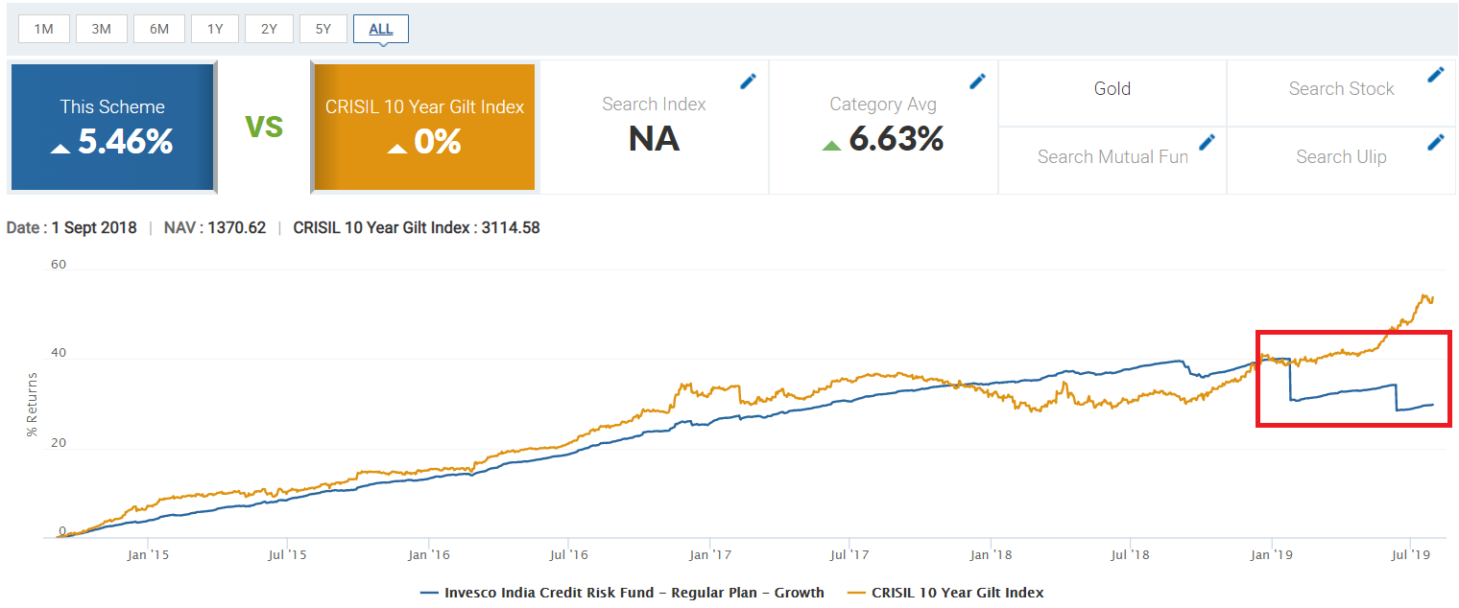Click the This Scheme 5.46% card
Viewport: 1459px width, 608px height.
(112, 126)
